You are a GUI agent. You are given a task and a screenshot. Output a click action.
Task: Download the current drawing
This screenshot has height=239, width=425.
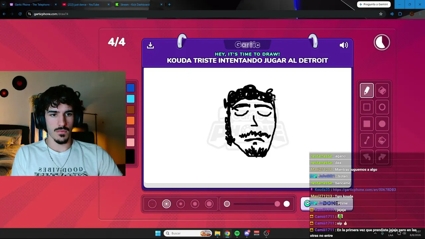[x=150, y=45]
